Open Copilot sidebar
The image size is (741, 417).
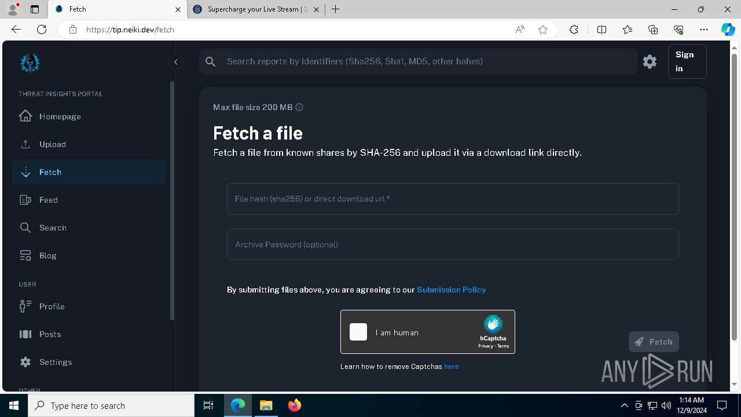(728, 30)
